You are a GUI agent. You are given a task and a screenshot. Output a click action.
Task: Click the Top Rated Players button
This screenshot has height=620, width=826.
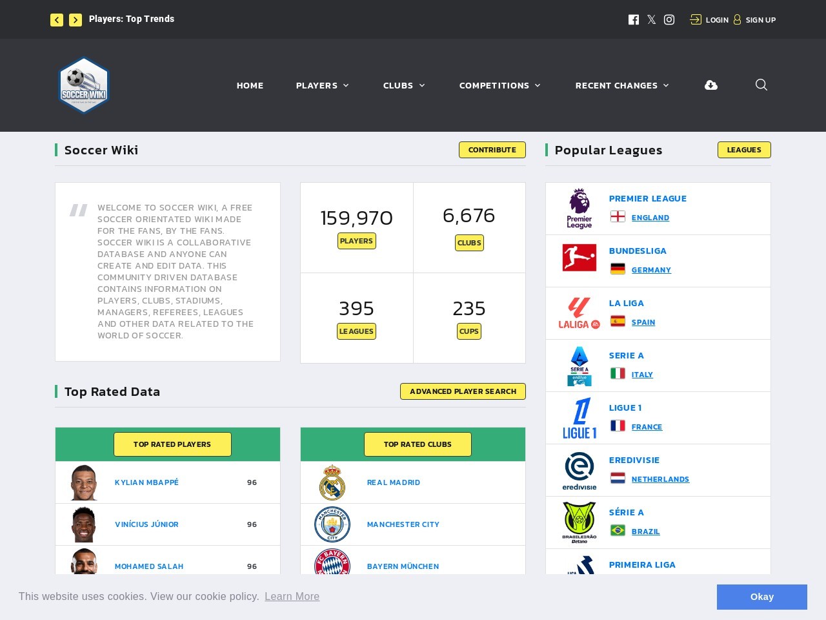[x=172, y=444]
